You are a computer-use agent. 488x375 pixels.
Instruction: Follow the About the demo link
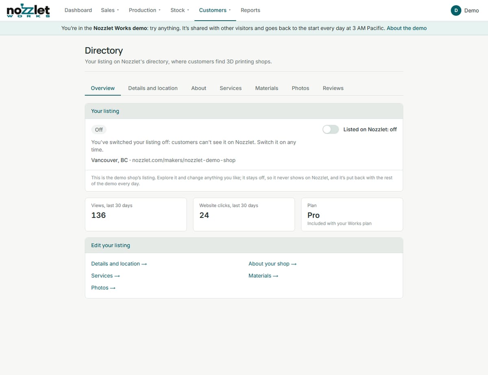407,28
